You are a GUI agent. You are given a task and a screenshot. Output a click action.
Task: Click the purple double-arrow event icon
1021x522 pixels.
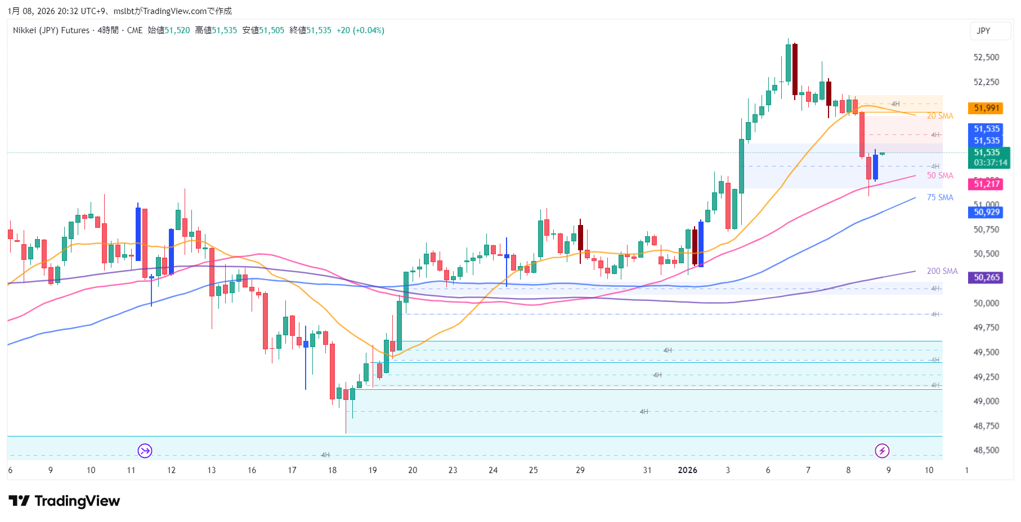(x=145, y=451)
